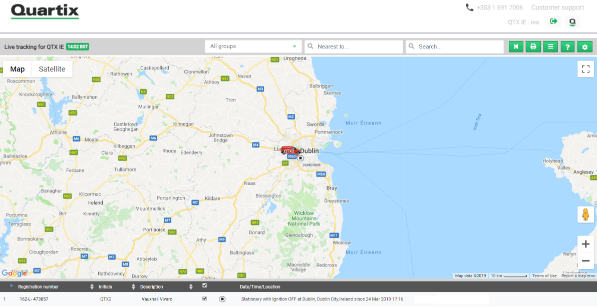Open help with the question mark button
Viewport: 597px width, 307px height.
(x=567, y=46)
